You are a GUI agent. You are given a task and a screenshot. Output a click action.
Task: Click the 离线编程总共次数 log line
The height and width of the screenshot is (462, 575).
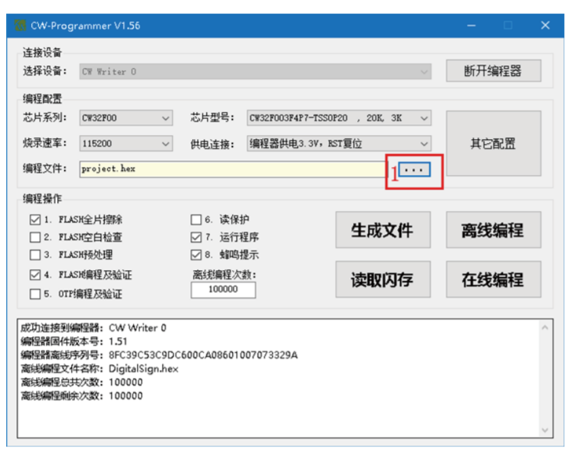tap(81, 382)
